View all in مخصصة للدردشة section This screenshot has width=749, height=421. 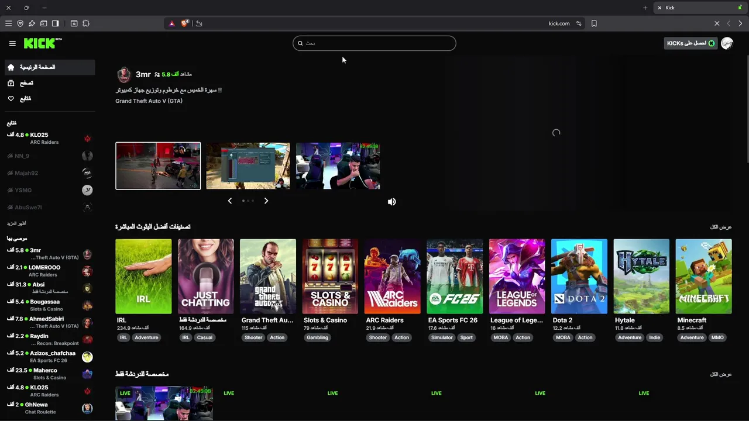click(x=721, y=374)
